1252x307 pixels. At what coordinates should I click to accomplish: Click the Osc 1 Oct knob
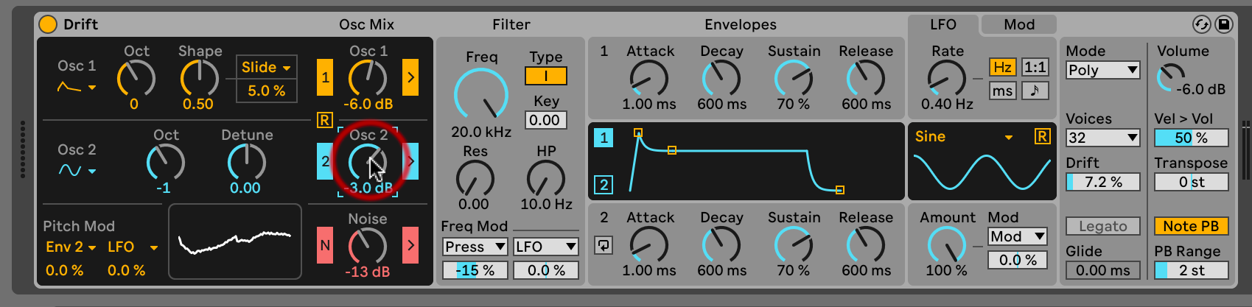[136, 77]
